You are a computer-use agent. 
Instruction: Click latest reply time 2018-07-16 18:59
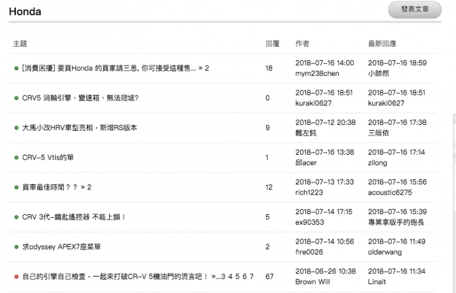(x=397, y=63)
